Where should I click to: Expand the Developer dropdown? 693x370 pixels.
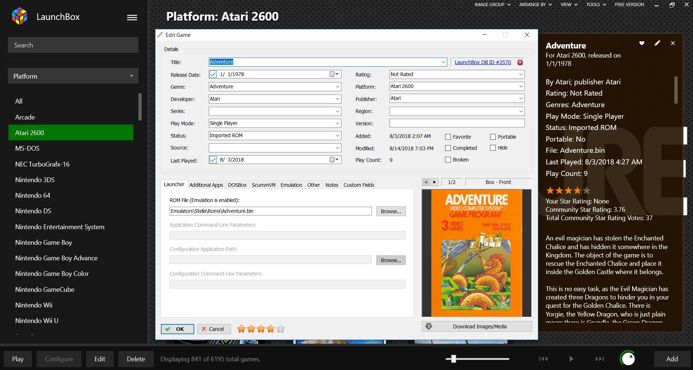pos(337,99)
